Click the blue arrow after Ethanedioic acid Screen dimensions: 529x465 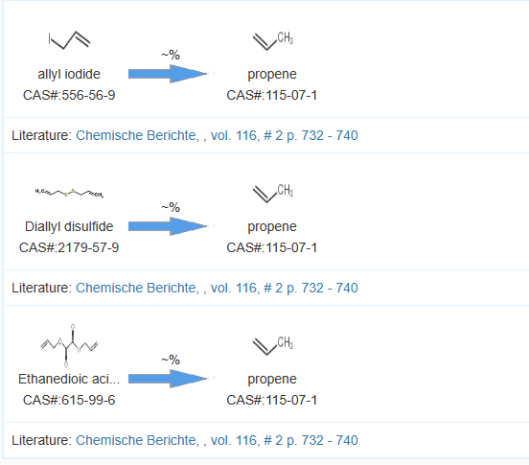(169, 379)
